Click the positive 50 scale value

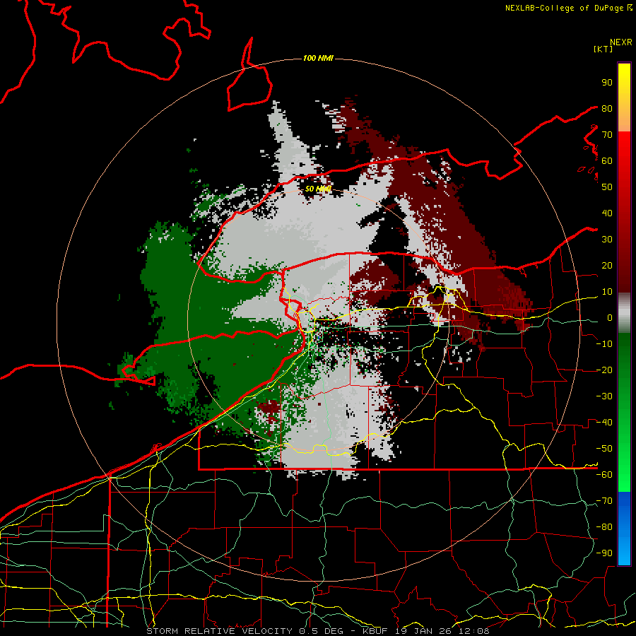click(607, 187)
